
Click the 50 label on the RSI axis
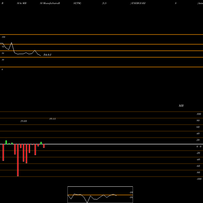point(3,53)
